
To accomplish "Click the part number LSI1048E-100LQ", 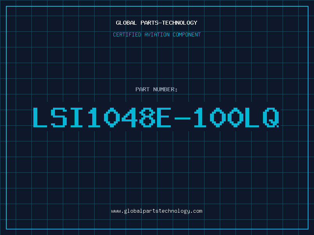I will [156, 117].
